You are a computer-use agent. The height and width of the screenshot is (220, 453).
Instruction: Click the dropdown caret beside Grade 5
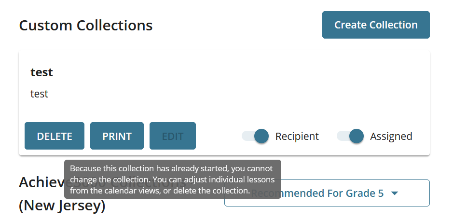click(395, 193)
